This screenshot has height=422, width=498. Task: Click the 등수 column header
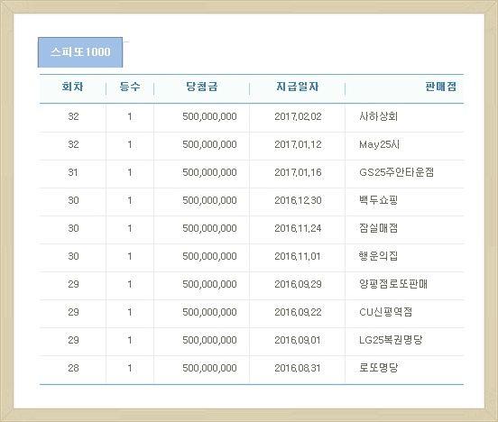pyautogui.click(x=130, y=87)
